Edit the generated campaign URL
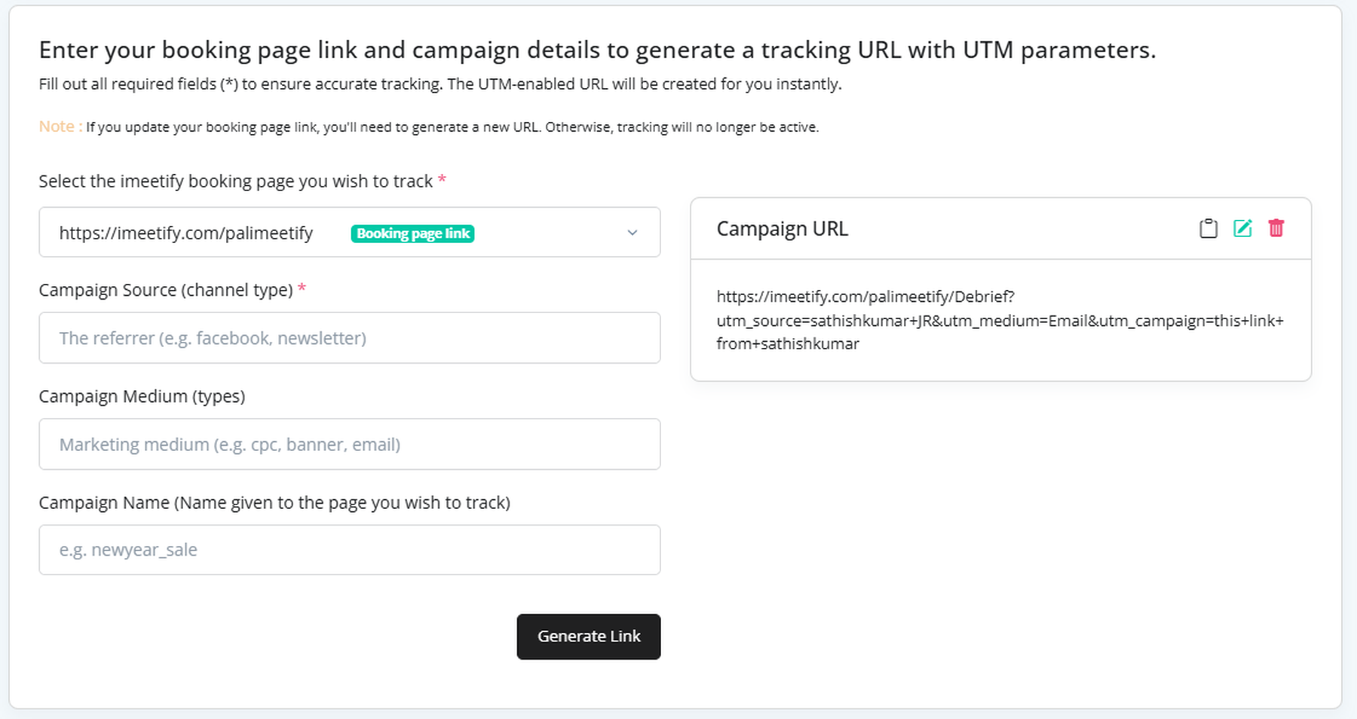Viewport: 1357px width, 719px height. click(1242, 228)
